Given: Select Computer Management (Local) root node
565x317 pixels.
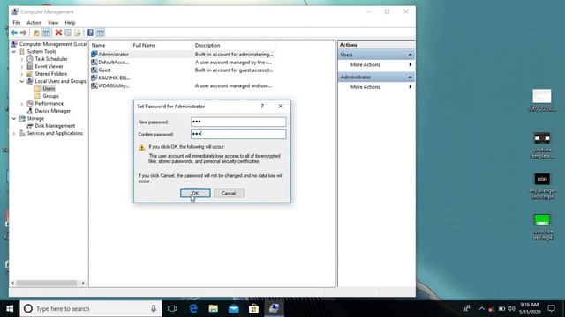Looking at the screenshot, I should [x=53, y=44].
